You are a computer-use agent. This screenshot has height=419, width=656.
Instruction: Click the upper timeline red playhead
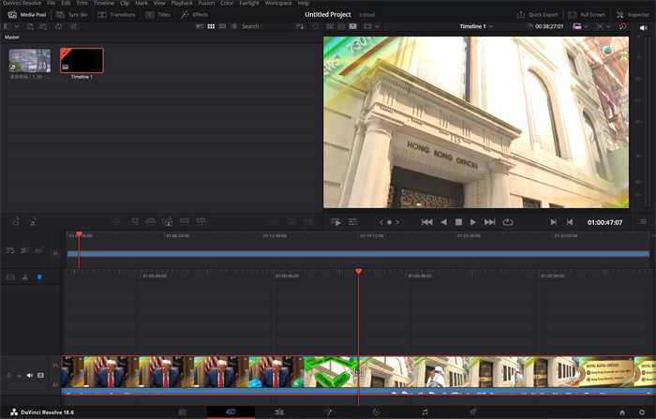pos(79,234)
